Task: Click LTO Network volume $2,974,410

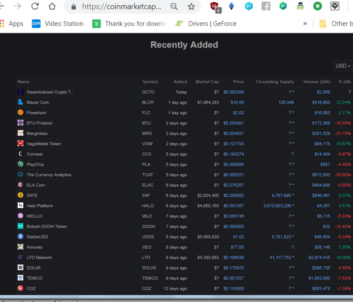Action: click(319, 257)
